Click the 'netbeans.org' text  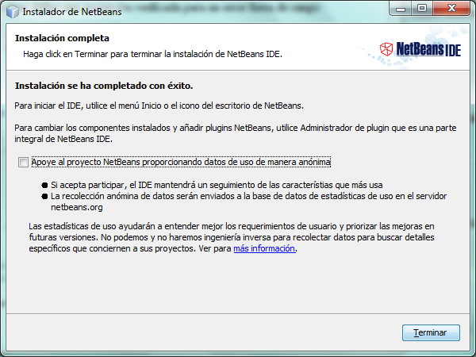(77, 207)
